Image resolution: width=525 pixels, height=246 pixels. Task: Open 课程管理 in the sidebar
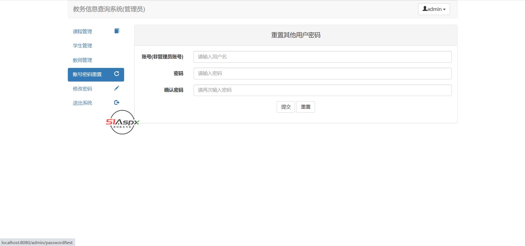(96, 32)
